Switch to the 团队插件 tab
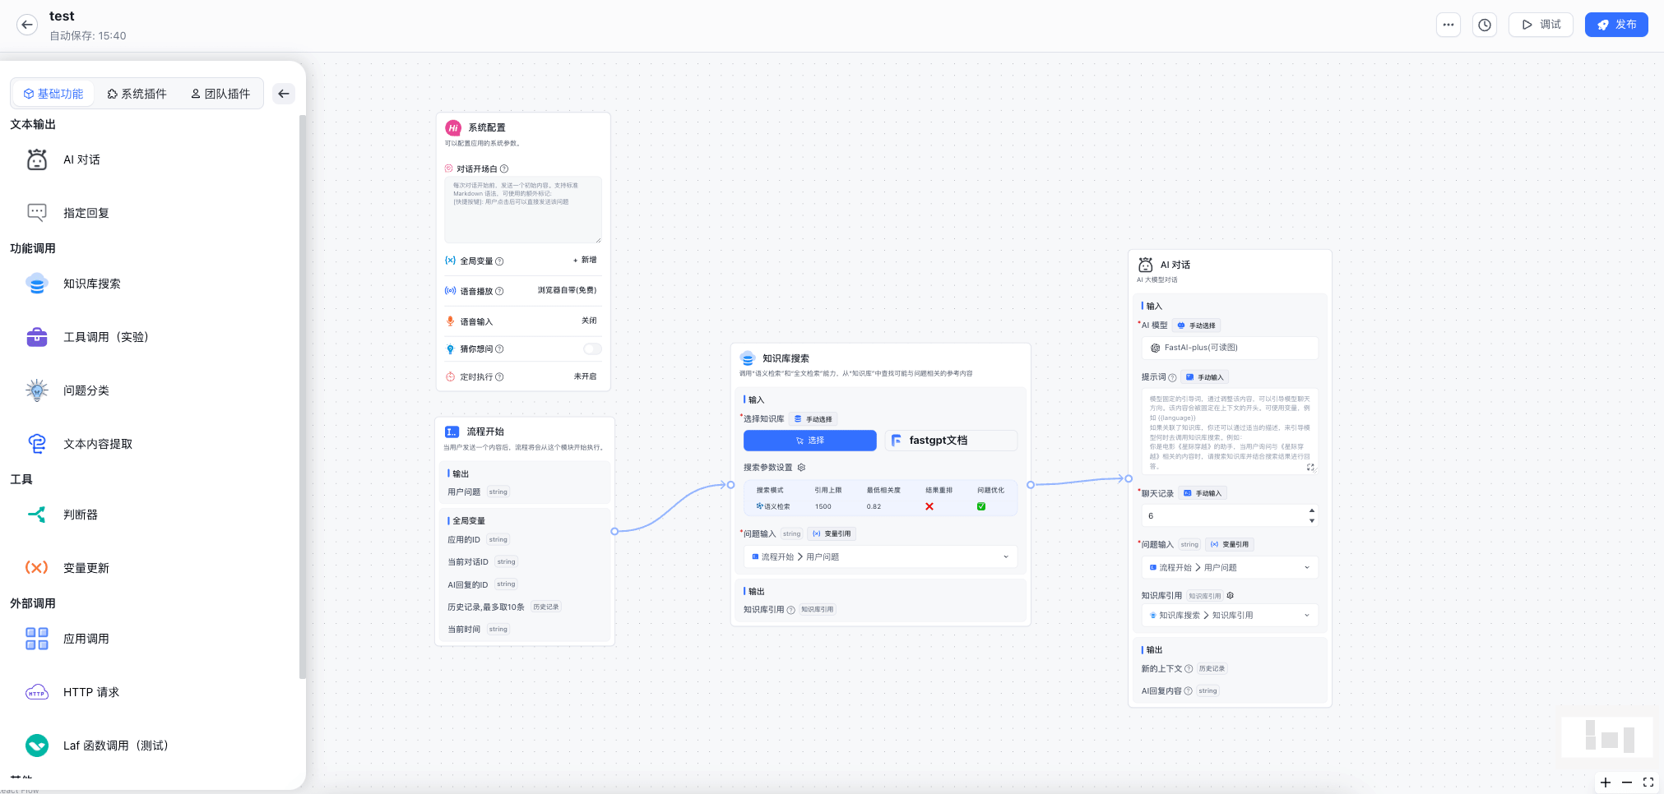Viewport: 1664px width, 794px height. click(x=220, y=94)
